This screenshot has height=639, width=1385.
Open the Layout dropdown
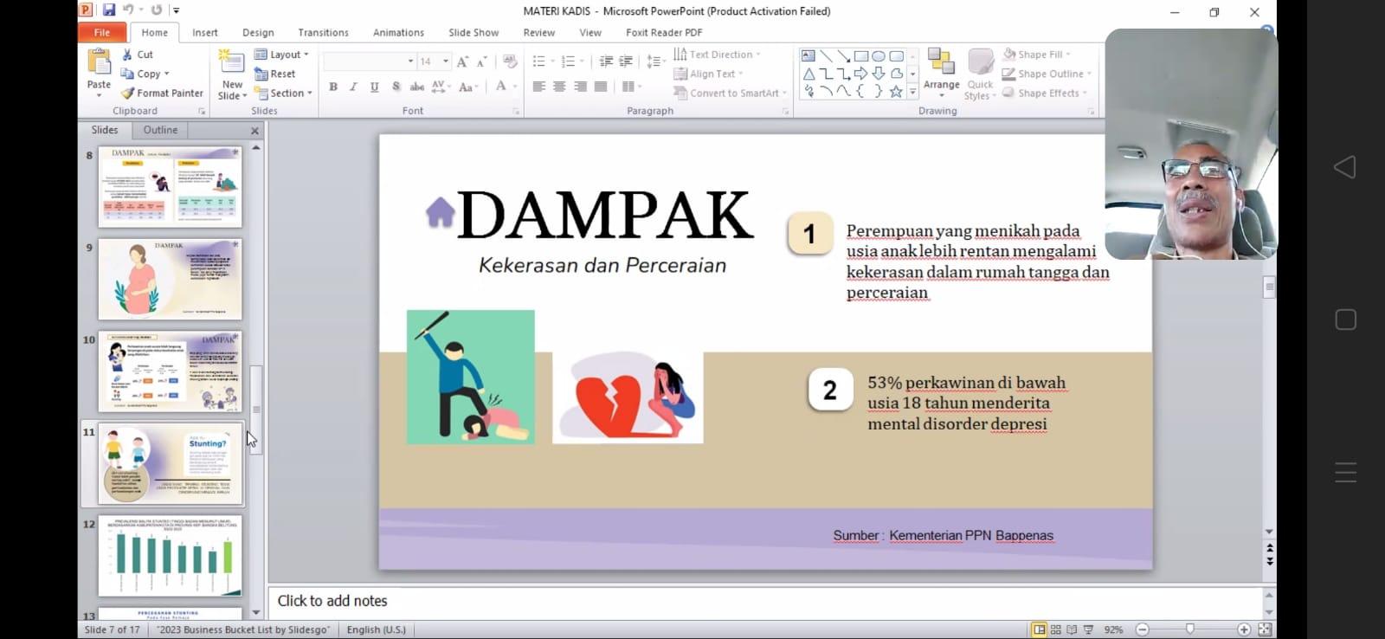point(281,54)
